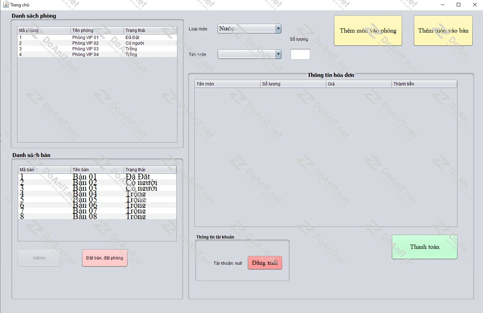Click the Số lượng input field
The width and height of the screenshot is (483, 313).
click(300, 54)
